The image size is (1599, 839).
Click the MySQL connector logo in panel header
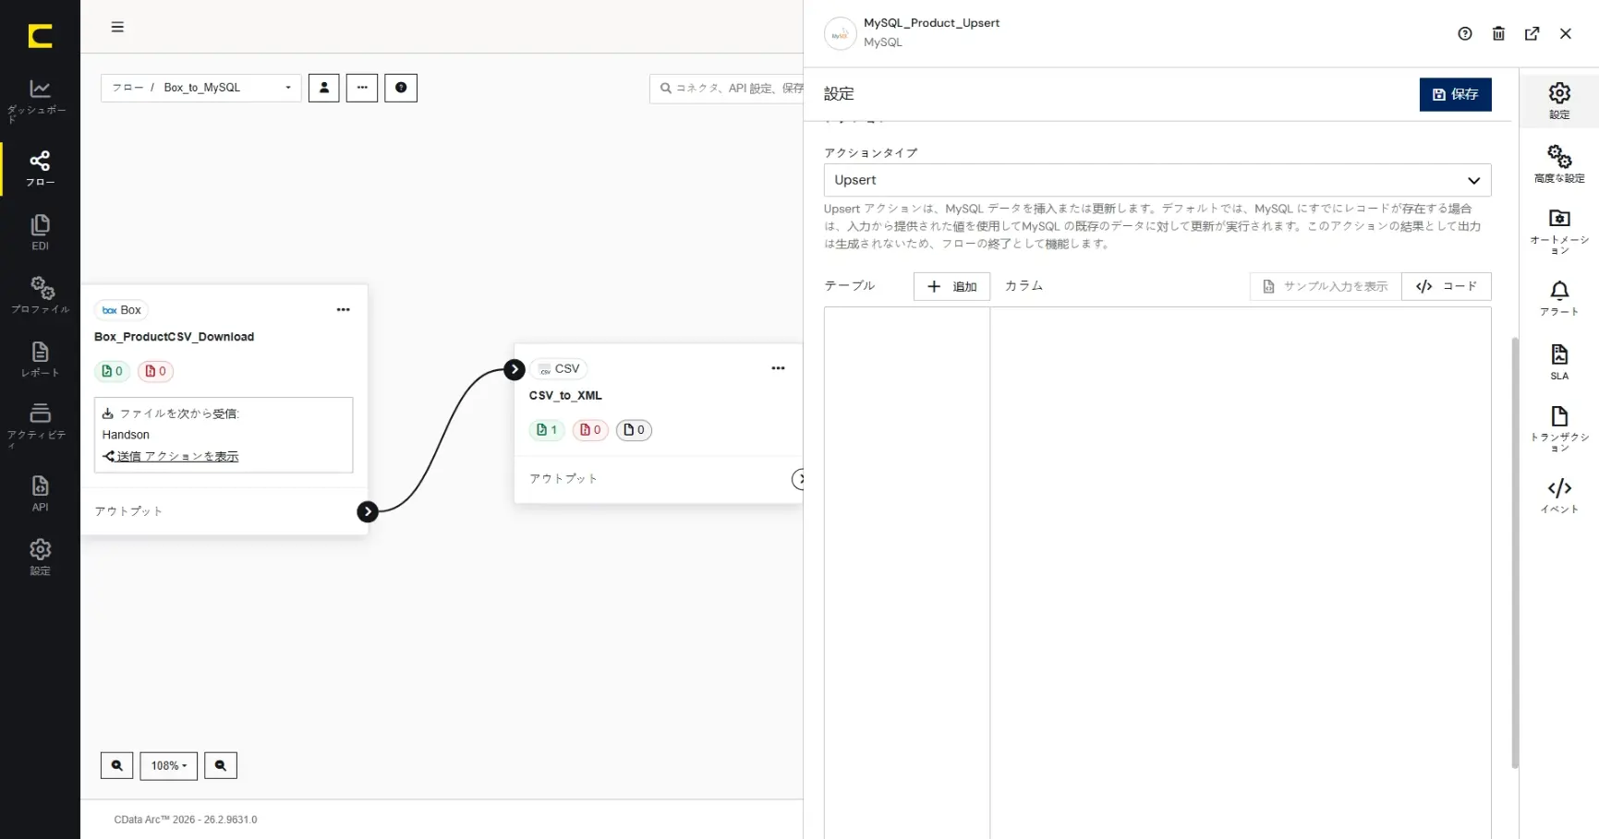pyautogui.click(x=840, y=34)
